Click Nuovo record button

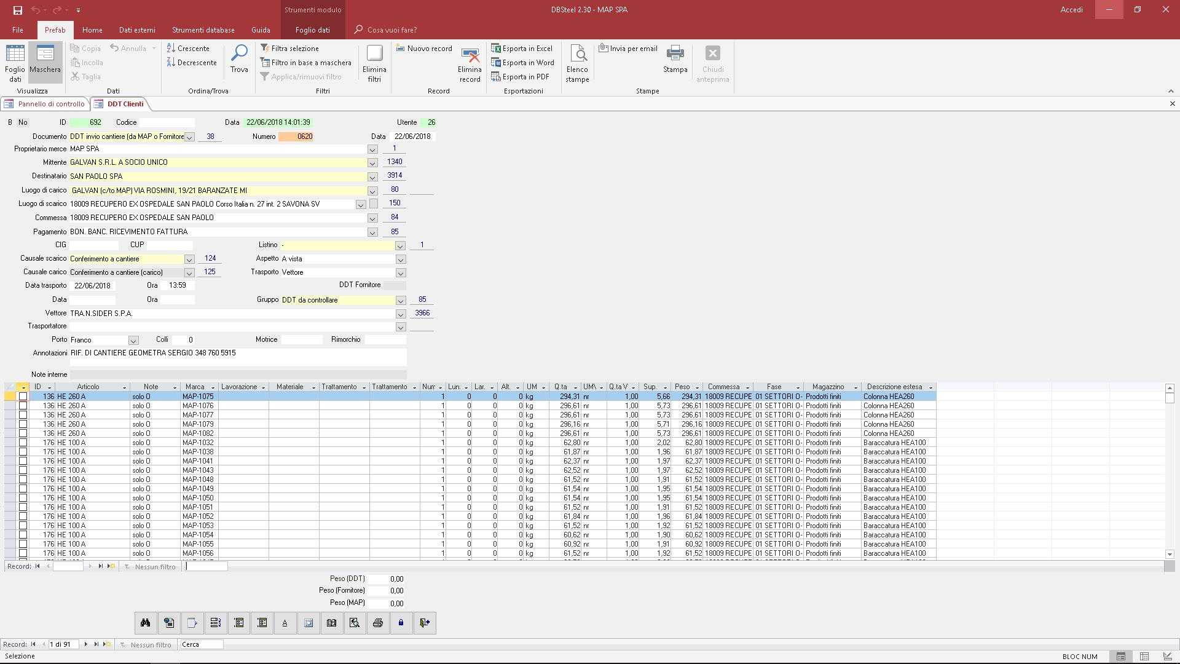[424, 49]
